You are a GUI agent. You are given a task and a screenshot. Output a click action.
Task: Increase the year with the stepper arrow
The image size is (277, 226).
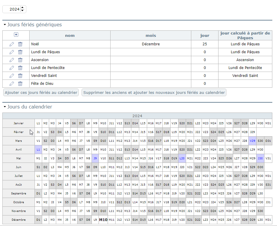23,8
